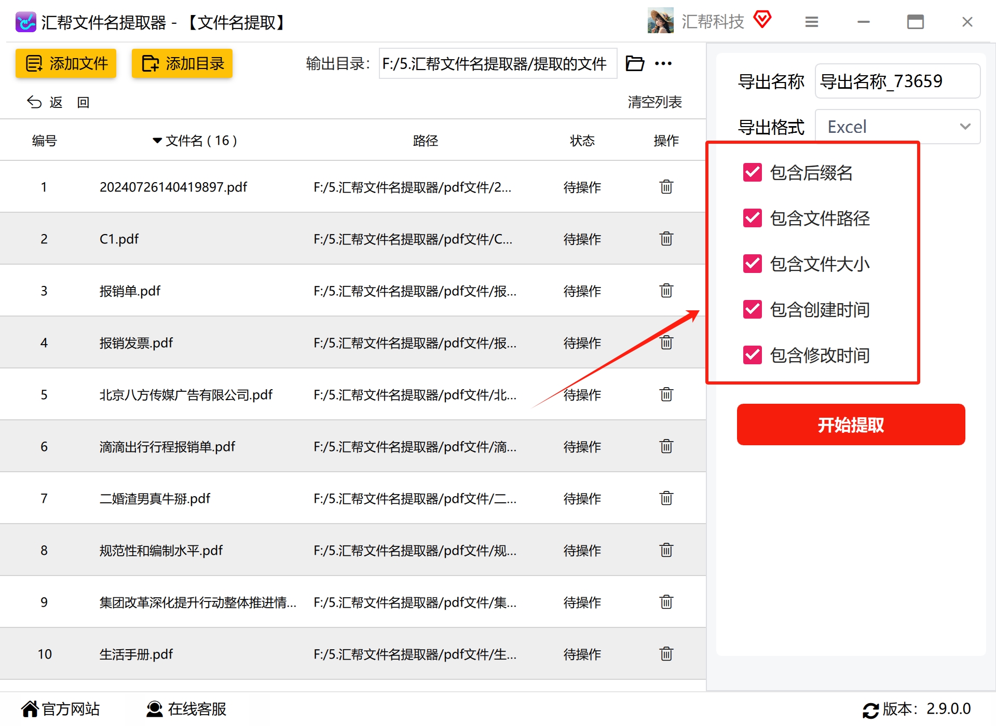Click 清空列表 to clear the list
996x726 pixels.
pos(654,102)
